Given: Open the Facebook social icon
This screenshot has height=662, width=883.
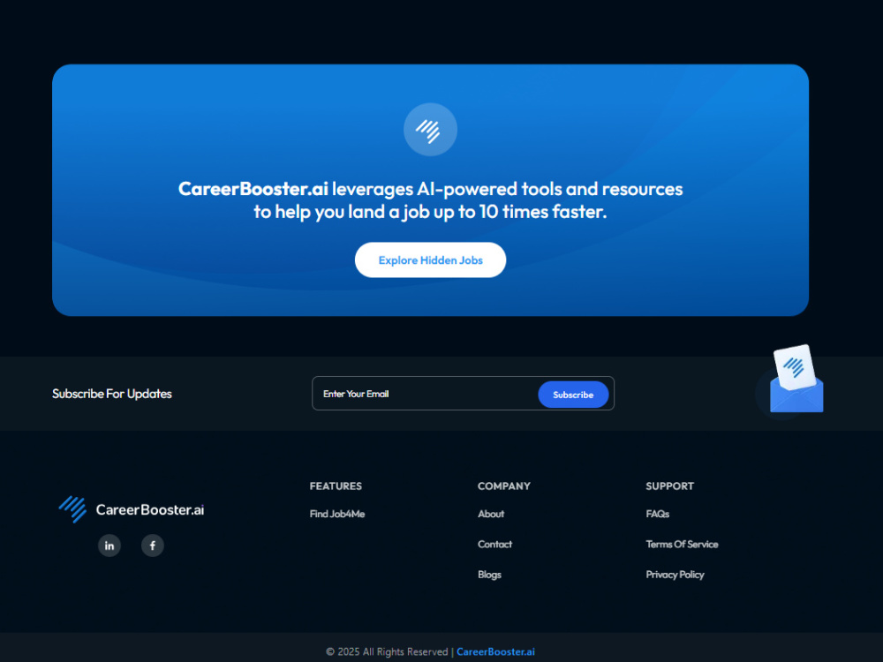Looking at the screenshot, I should tap(153, 545).
